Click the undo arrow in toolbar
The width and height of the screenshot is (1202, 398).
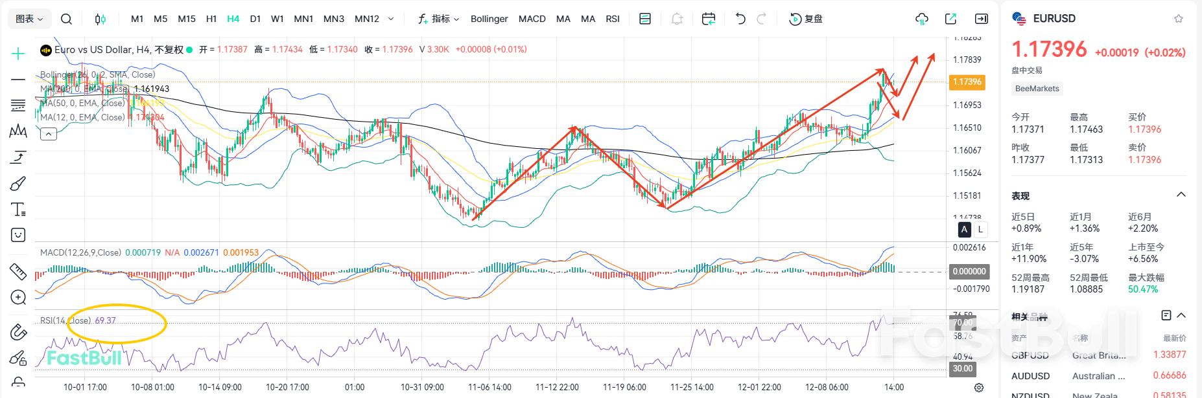740,19
